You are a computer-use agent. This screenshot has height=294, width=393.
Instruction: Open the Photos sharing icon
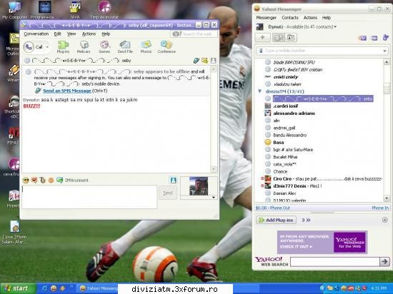pyautogui.click(x=146, y=47)
